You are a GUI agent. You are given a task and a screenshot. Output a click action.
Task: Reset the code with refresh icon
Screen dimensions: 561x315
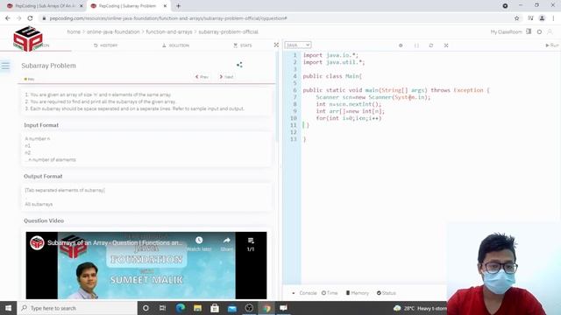[x=431, y=45]
